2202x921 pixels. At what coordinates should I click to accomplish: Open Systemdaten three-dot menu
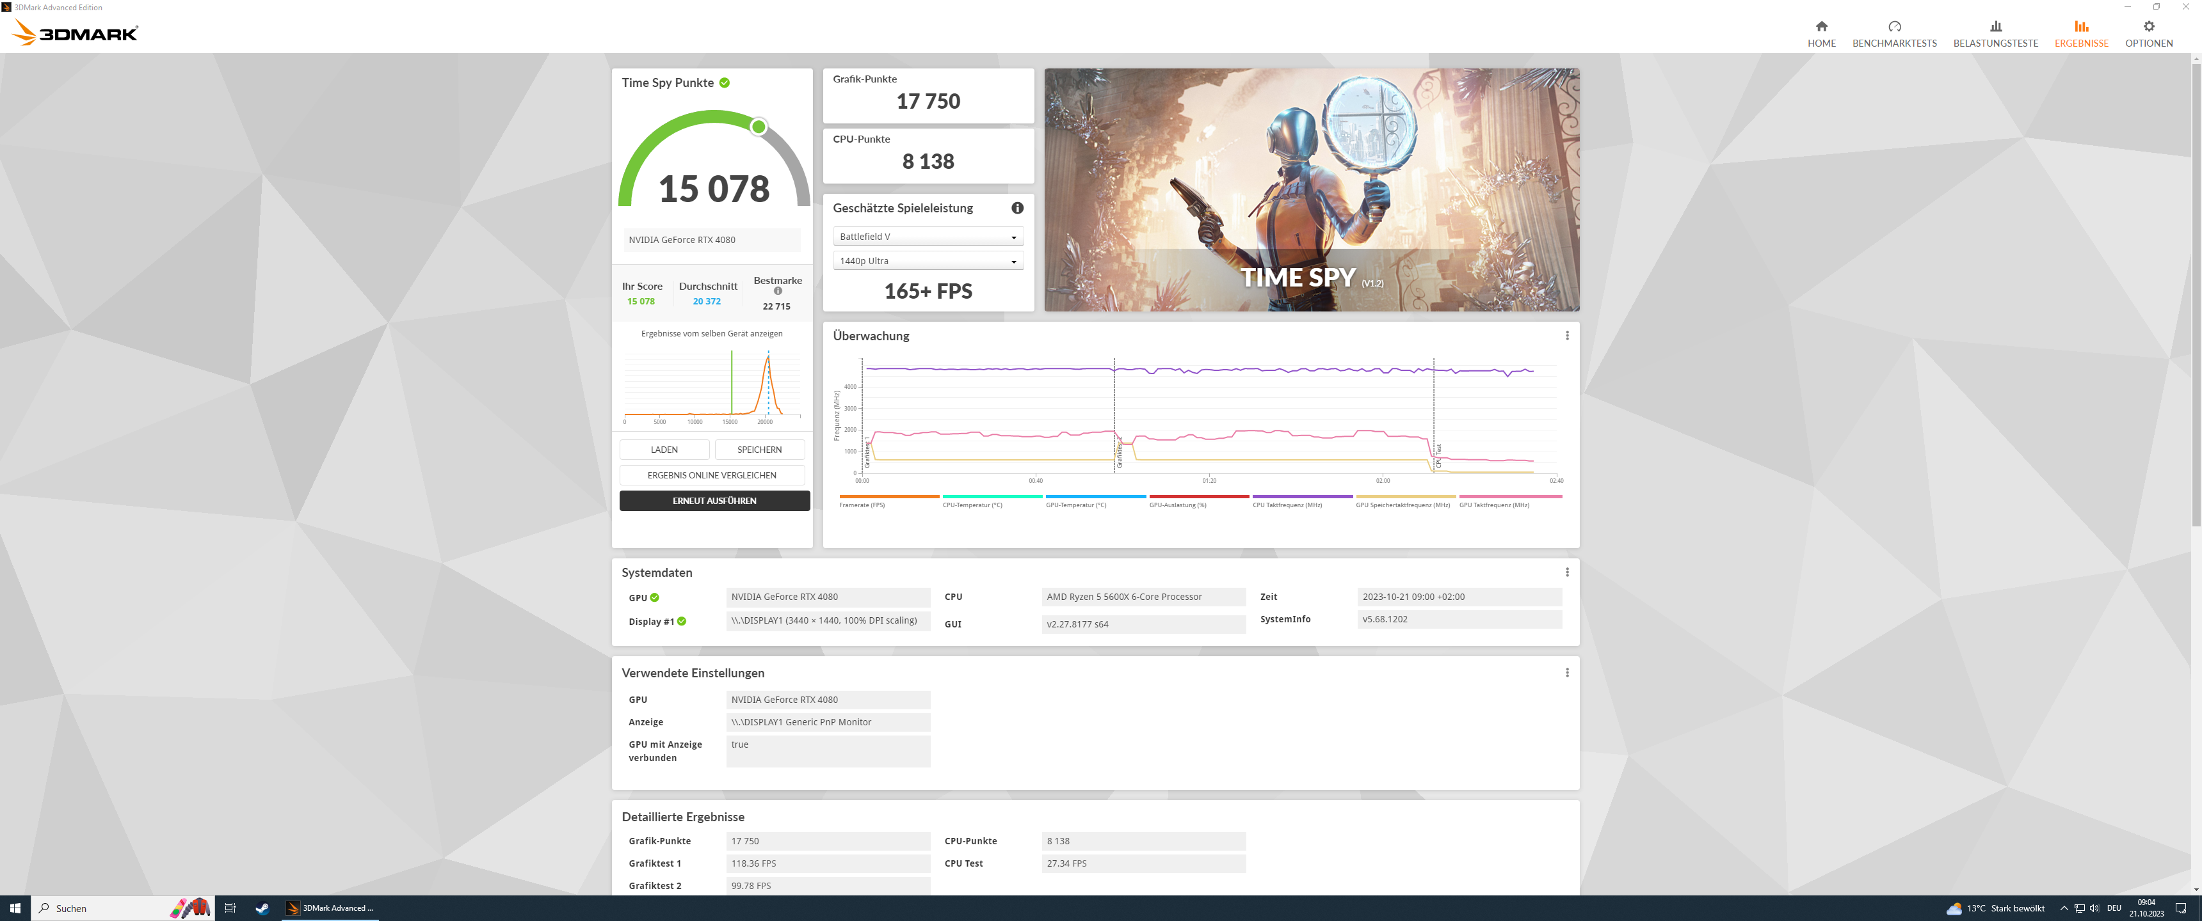click(1567, 572)
